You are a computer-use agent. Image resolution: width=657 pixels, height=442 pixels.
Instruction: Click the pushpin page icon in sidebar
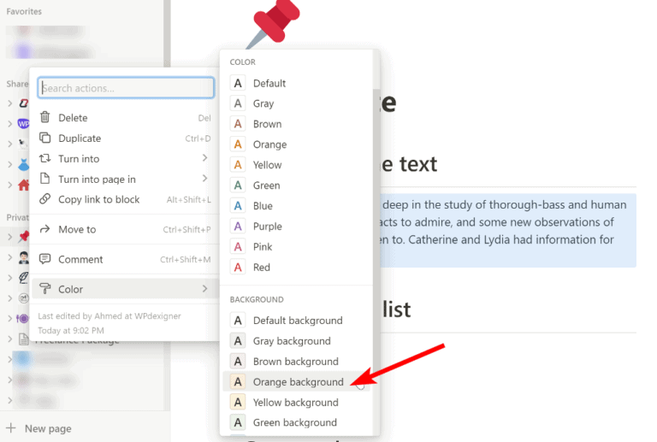pyautogui.click(x=24, y=237)
